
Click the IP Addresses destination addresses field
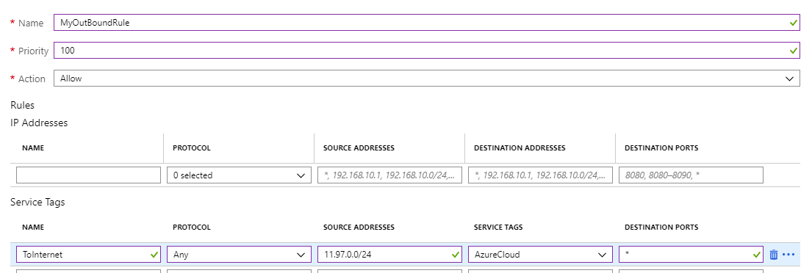pyautogui.click(x=541, y=175)
